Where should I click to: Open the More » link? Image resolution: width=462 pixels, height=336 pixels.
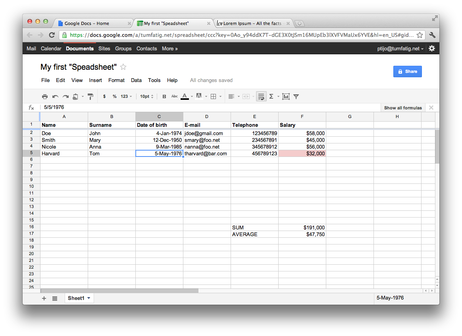(170, 49)
